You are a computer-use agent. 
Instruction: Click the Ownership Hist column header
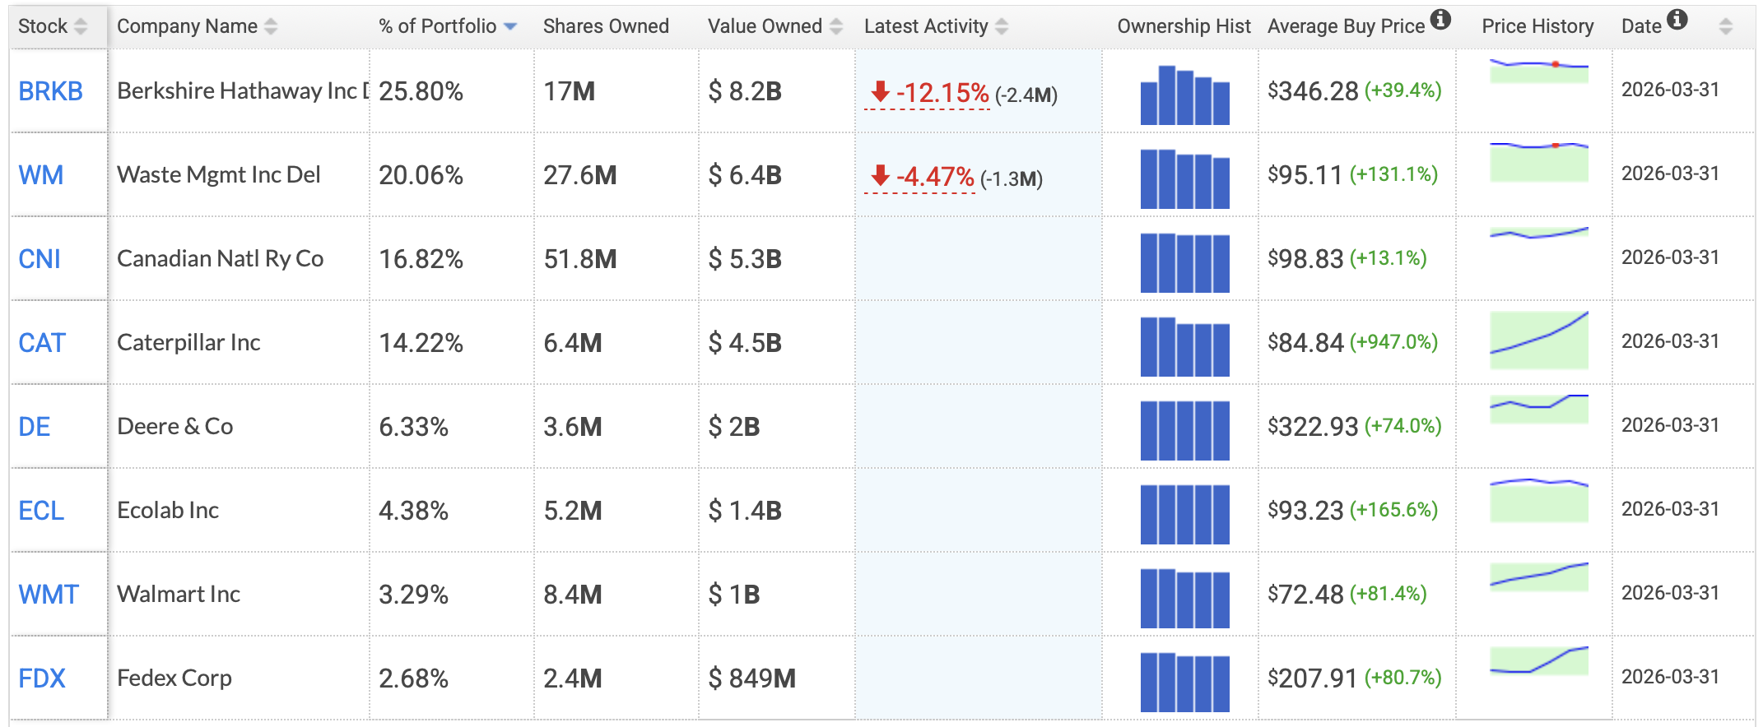click(x=1184, y=26)
